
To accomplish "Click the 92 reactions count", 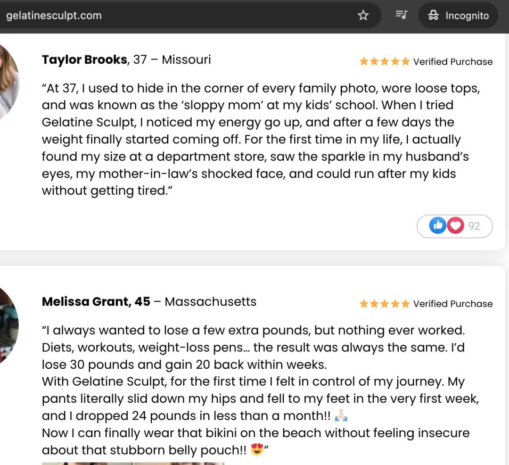I will click(474, 226).
